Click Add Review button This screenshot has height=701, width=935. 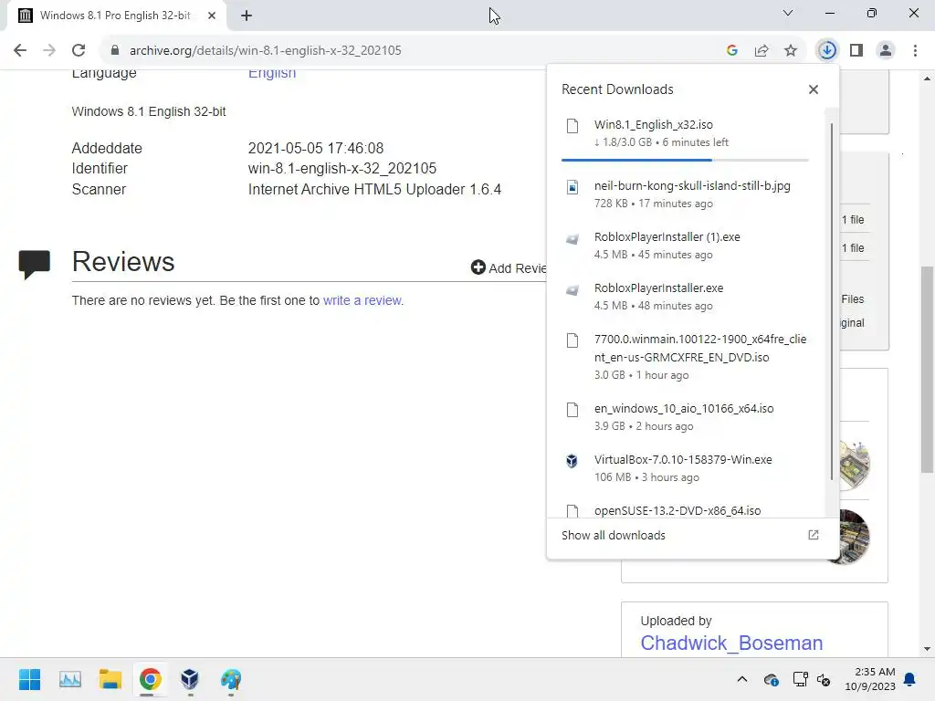[x=509, y=267]
